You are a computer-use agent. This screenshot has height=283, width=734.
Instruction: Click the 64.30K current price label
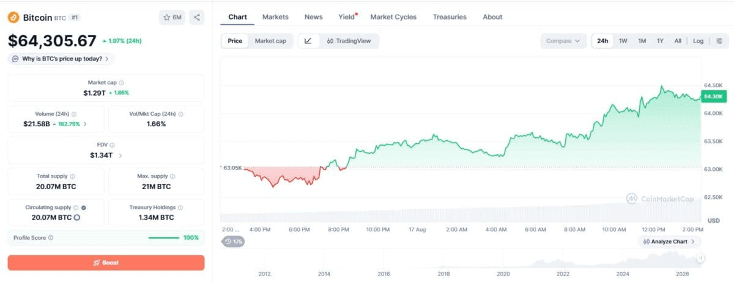[x=714, y=96]
